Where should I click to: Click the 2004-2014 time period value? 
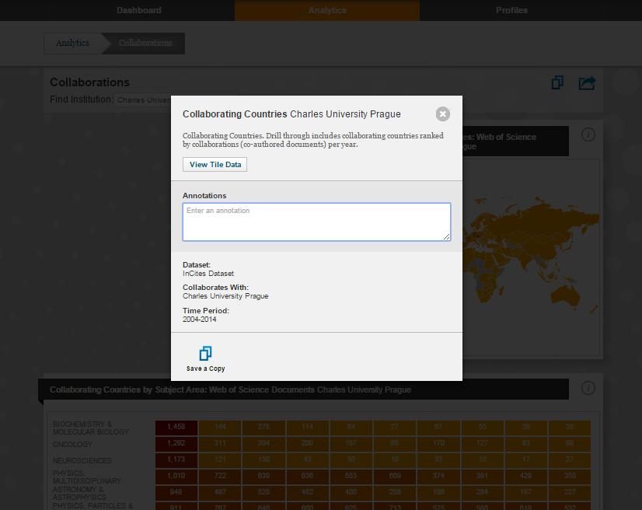pyautogui.click(x=200, y=320)
